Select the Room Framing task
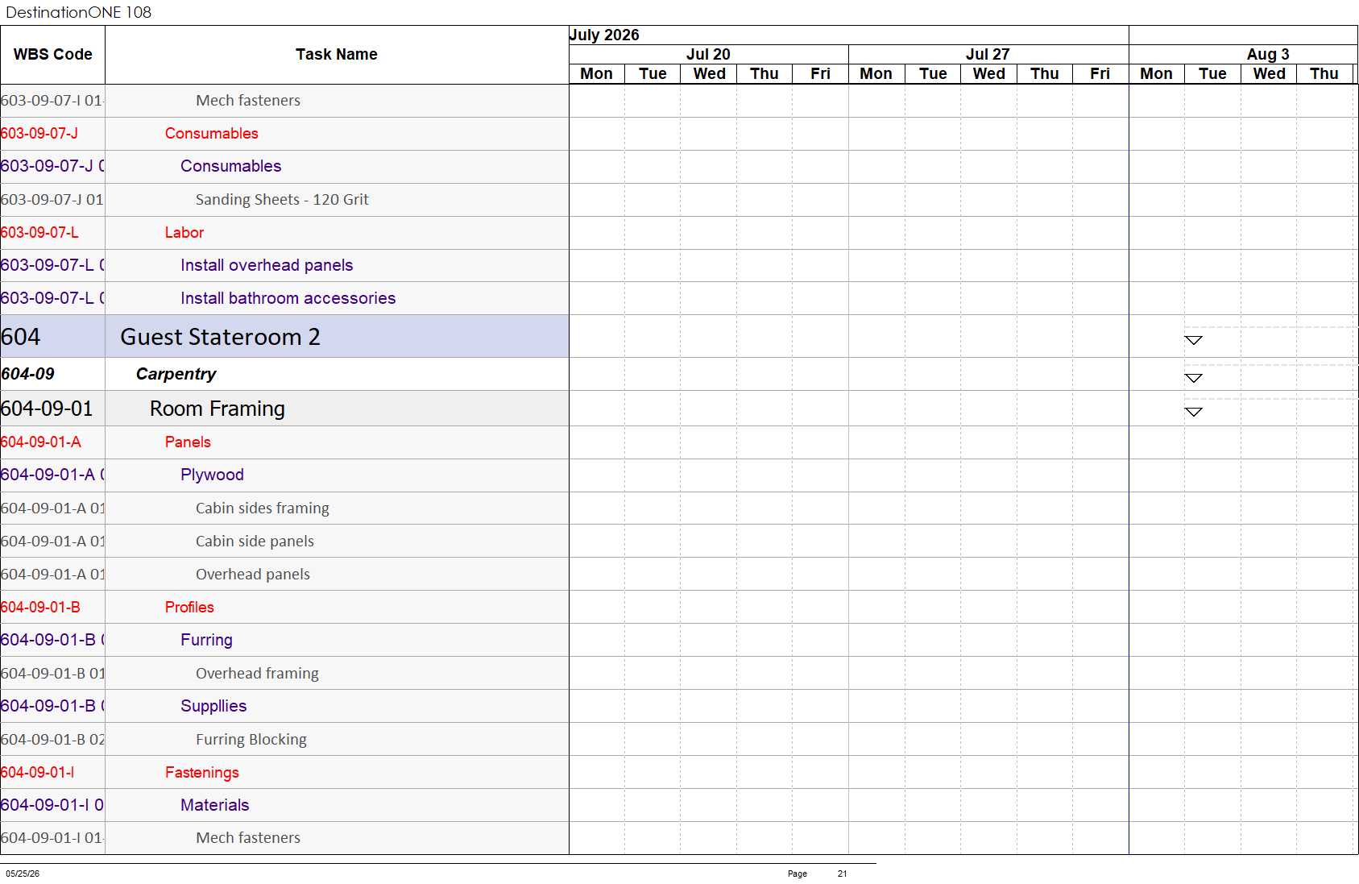This screenshot has width=1359, height=884. point(337,409)
